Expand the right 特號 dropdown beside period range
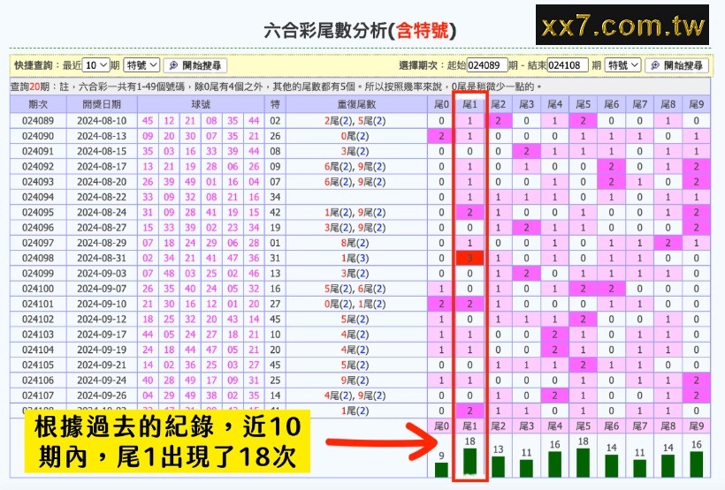Screen dimensions: 725x490 coord(622,65)
